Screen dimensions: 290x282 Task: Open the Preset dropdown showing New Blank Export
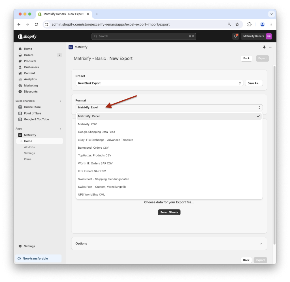pos(159,83)
